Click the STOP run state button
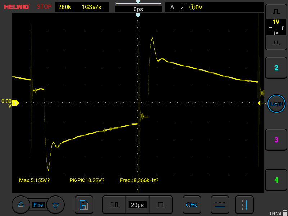Screen dimensions: 288x216 [44, 7]
